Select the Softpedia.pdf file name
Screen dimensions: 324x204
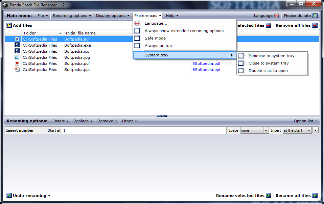tap(77, 63)
